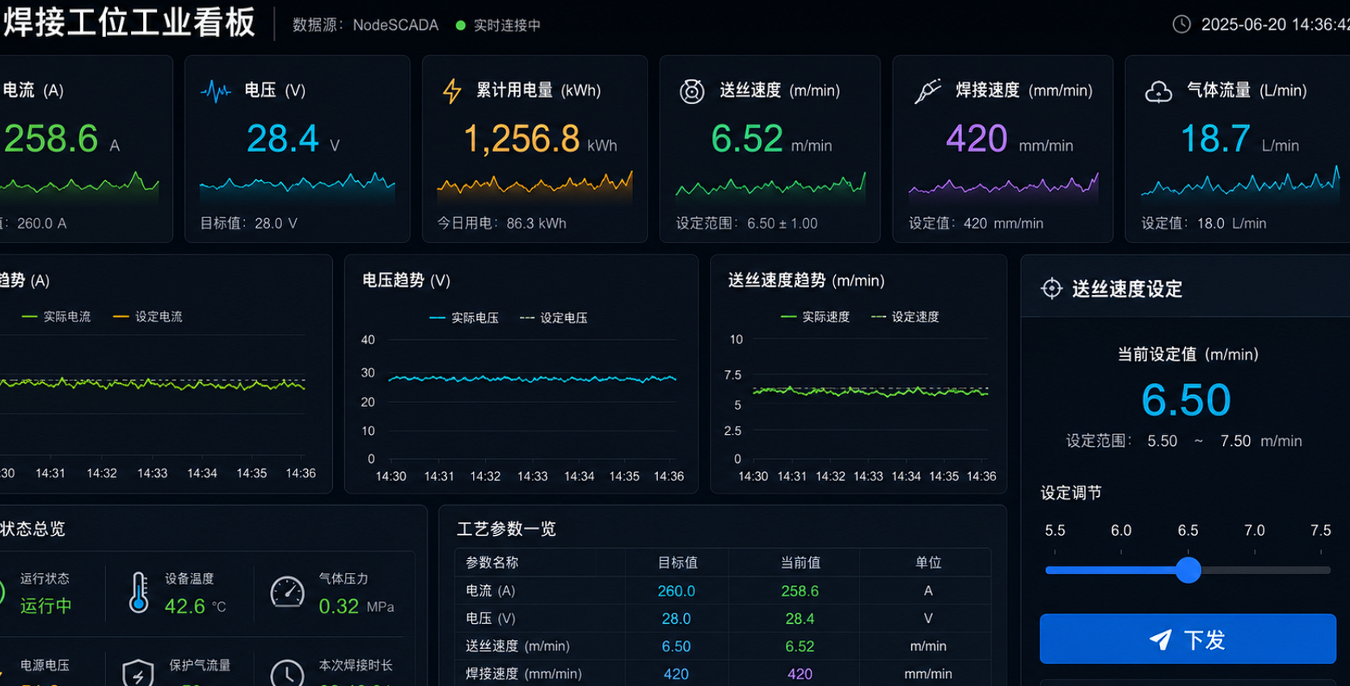
Task: Click current value 28.4 in table
Action: point(799,618)
